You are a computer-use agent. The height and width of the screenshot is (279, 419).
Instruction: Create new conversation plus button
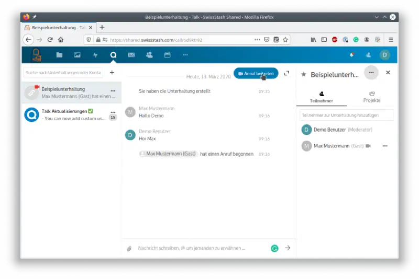[112, 73]
